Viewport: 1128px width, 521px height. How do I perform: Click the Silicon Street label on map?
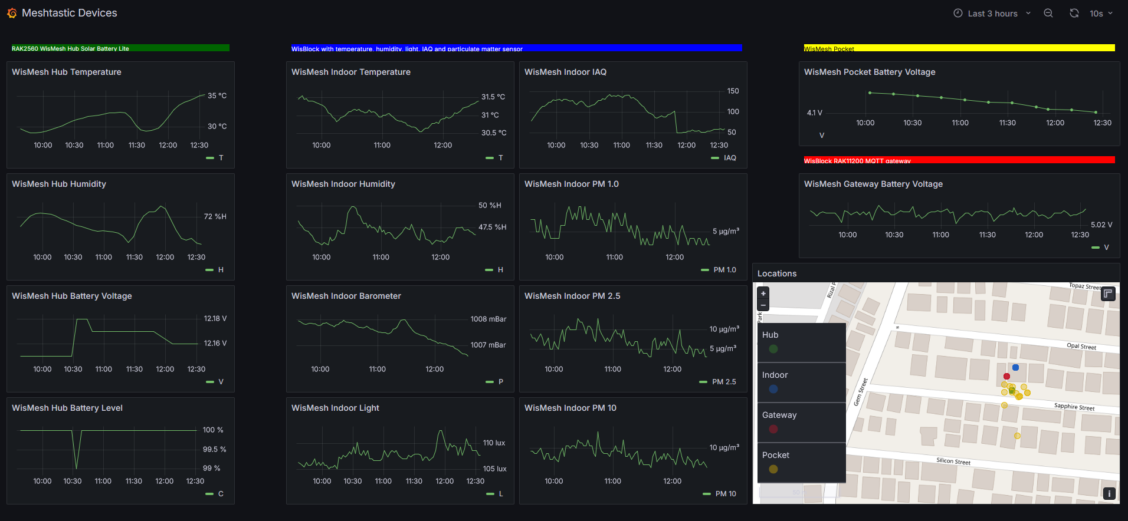953,461
